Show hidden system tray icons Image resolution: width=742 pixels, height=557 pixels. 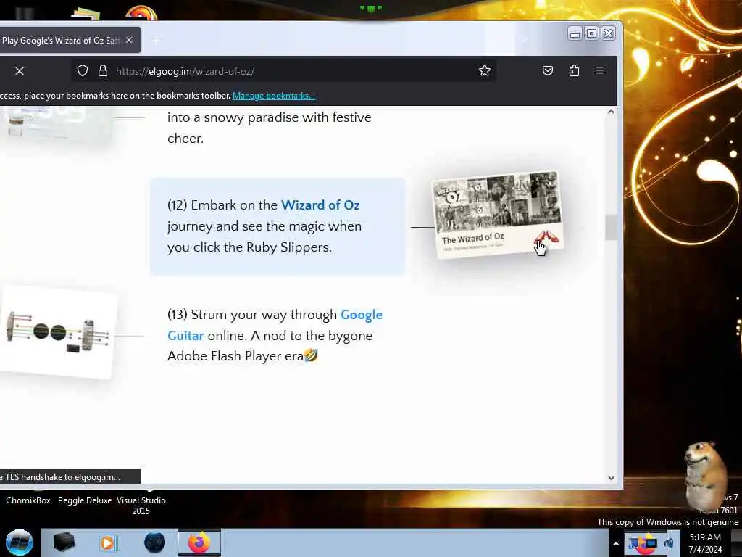coord(616,543)
